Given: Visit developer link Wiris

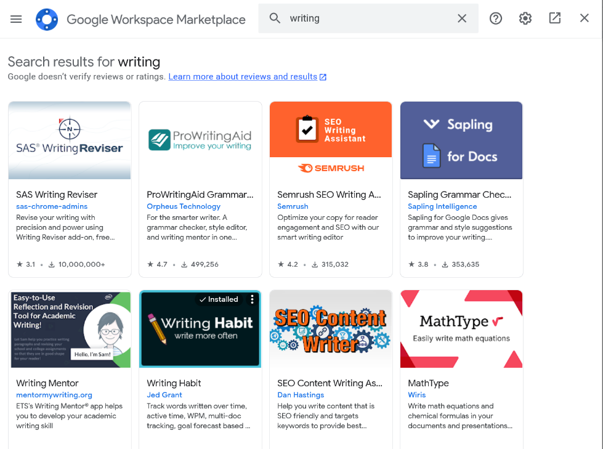Looking at the screenshot, I should click(x=417, y=395).
